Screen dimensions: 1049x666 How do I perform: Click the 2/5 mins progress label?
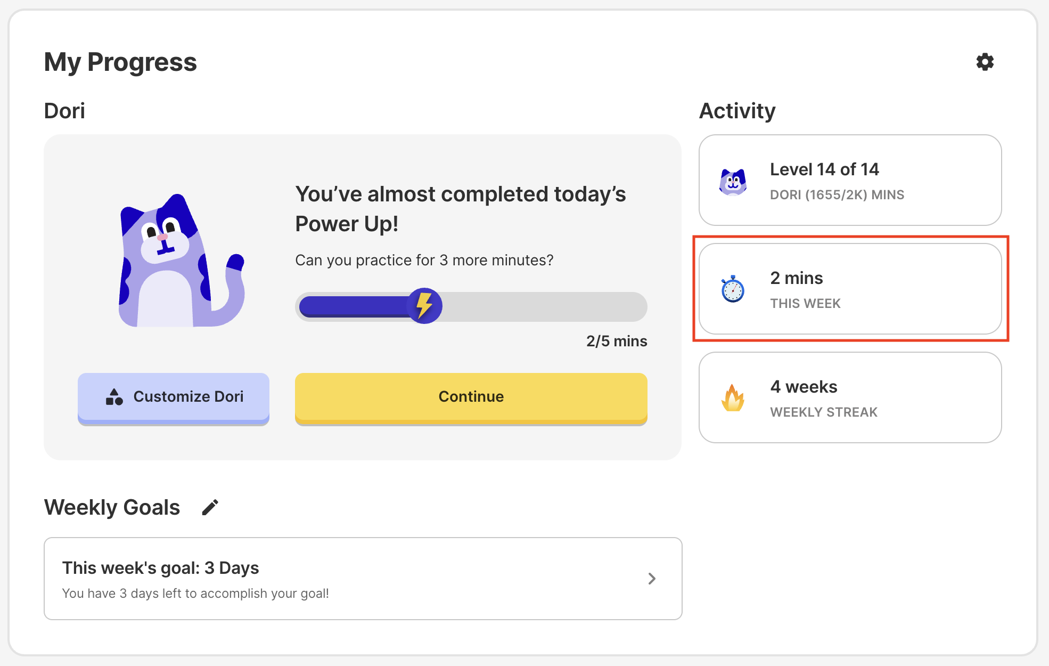point(616,341)
